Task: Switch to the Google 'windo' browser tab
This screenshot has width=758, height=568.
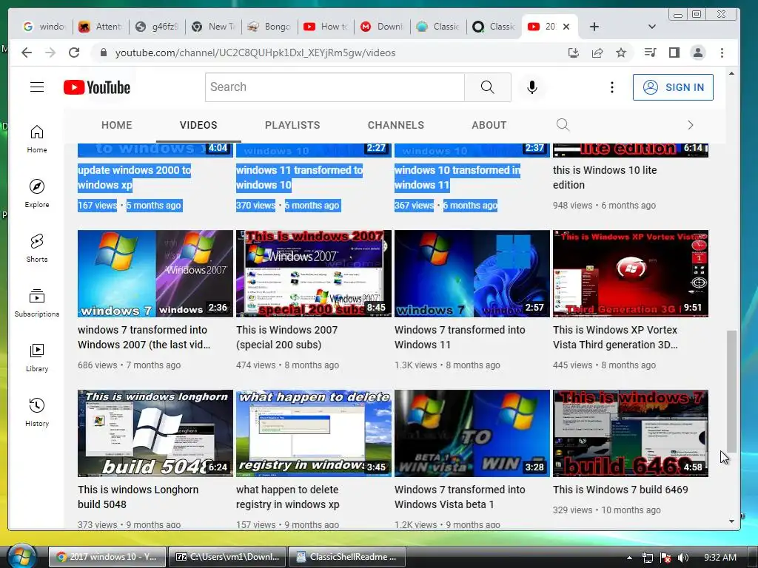Action: 44,27
